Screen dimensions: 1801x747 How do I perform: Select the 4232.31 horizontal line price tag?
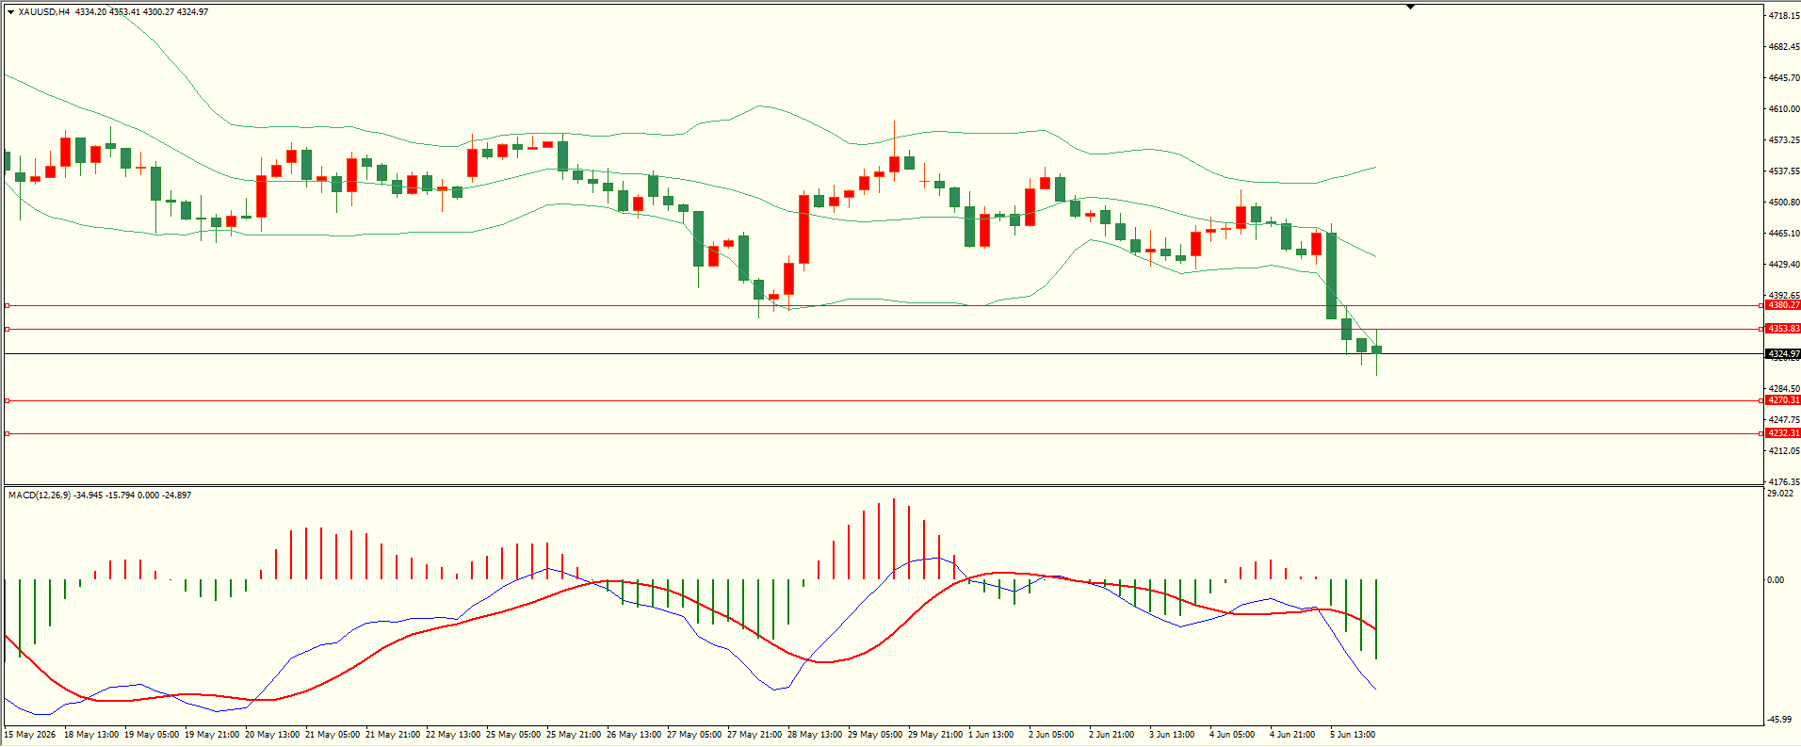coord(1783,433)
